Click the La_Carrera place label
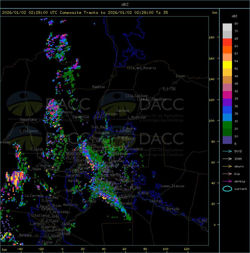Viewport: 250px width, 253px height. [x=34, y=196]
